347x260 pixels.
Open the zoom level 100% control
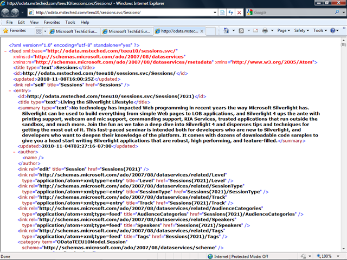pos(324,256)
